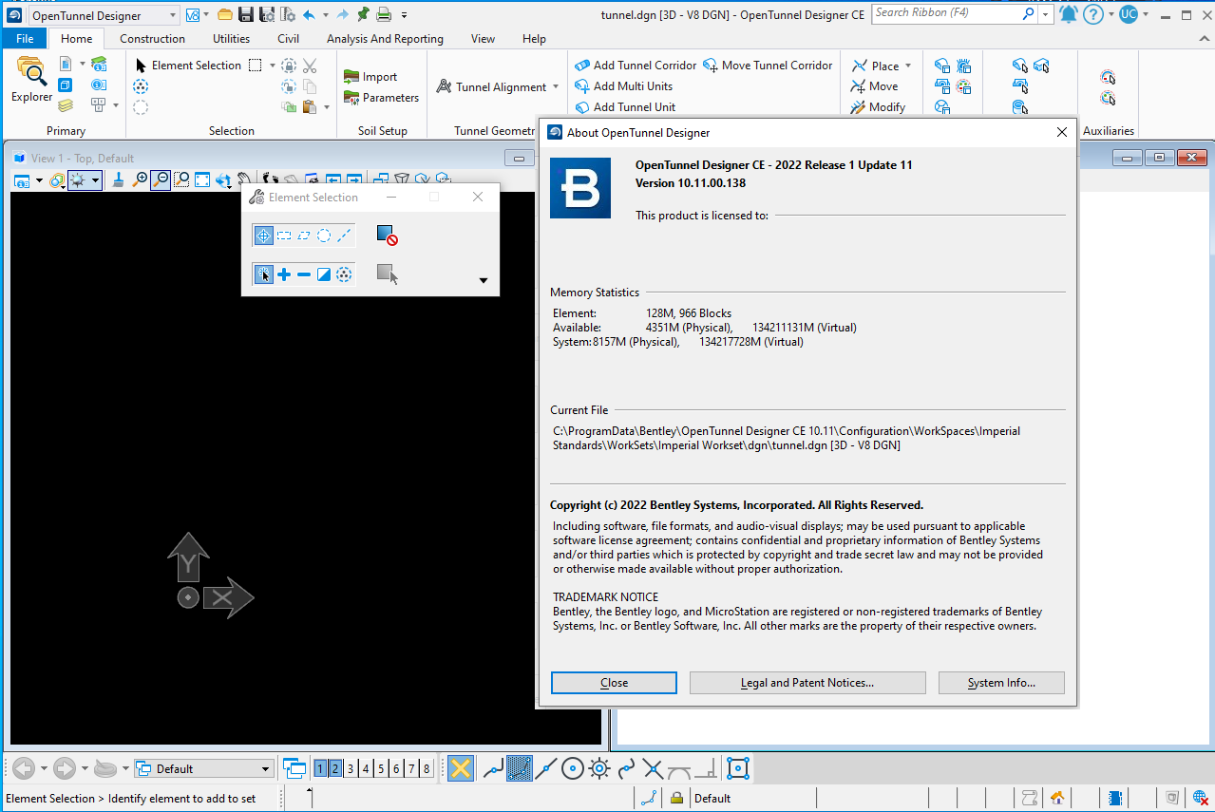Open the Default view group dropdown
Image resolution: width=1215 pixels, height=812 pixels.
tap(204, 768)
